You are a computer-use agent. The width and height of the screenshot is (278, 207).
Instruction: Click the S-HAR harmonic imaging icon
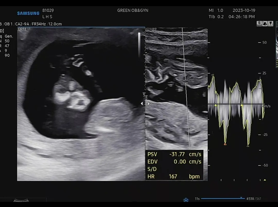(259, 24)
